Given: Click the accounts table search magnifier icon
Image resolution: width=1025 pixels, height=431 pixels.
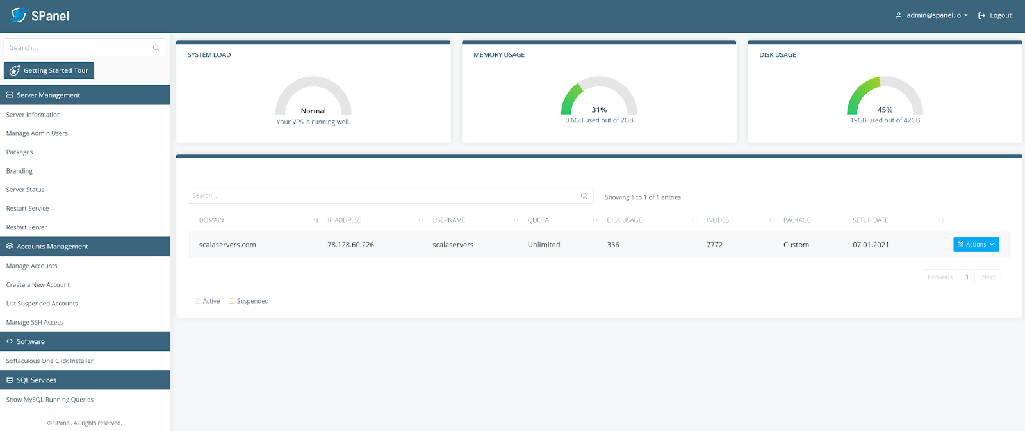Looking at the screenshot, I should [x=584, y=196].
